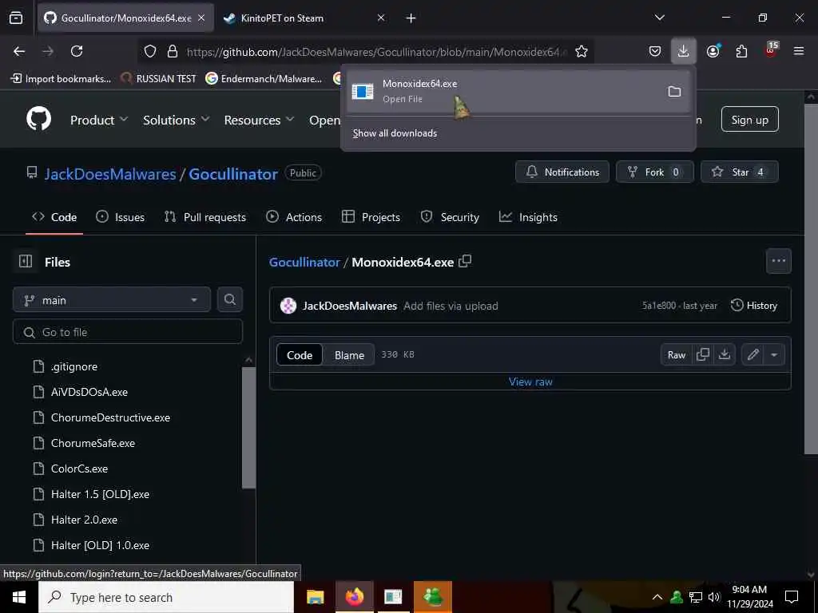Click the Go to file search field

(128, 331)
